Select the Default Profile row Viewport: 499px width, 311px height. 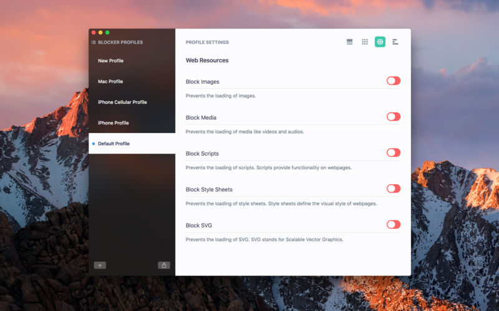click(x=132, y=144)
